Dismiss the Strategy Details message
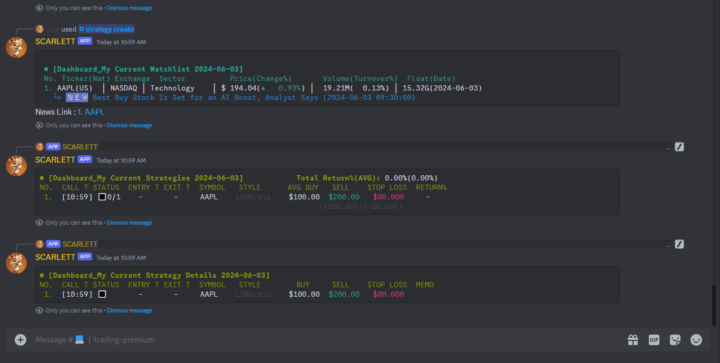The height and width of the screenshot is (363, 720). coord(129,310)
